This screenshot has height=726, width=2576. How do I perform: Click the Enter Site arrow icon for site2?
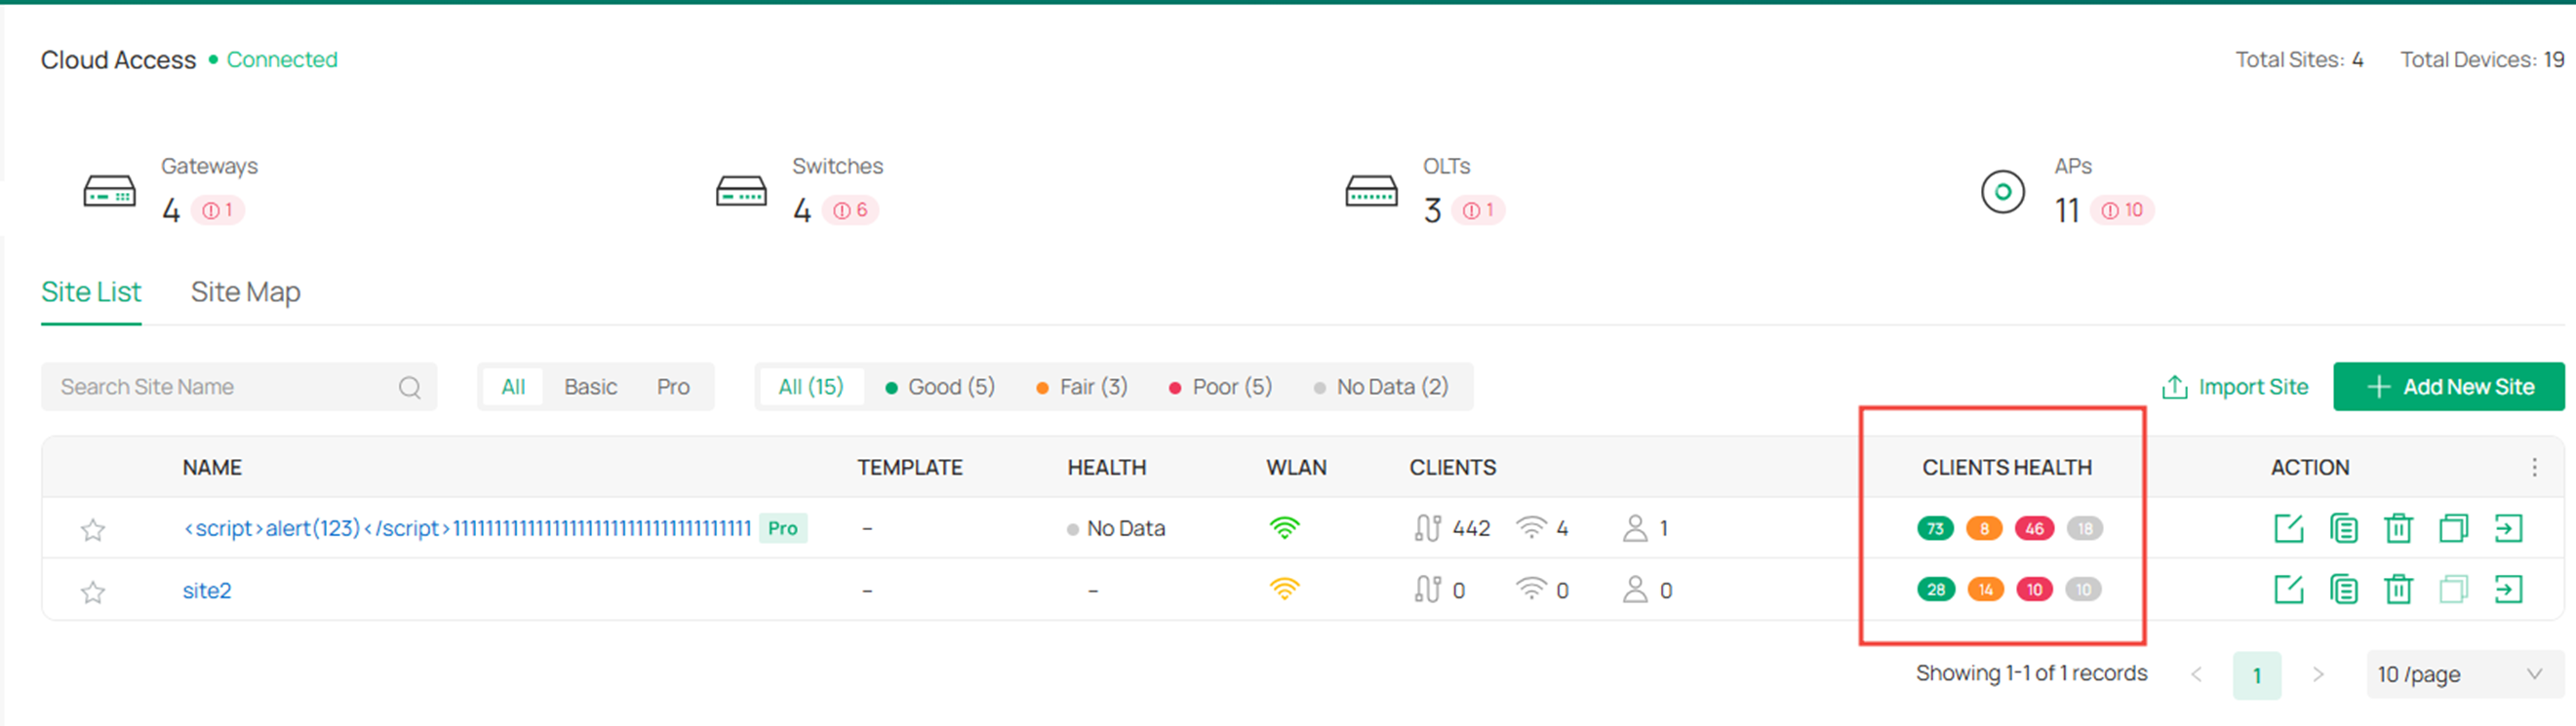[2510, 590]
